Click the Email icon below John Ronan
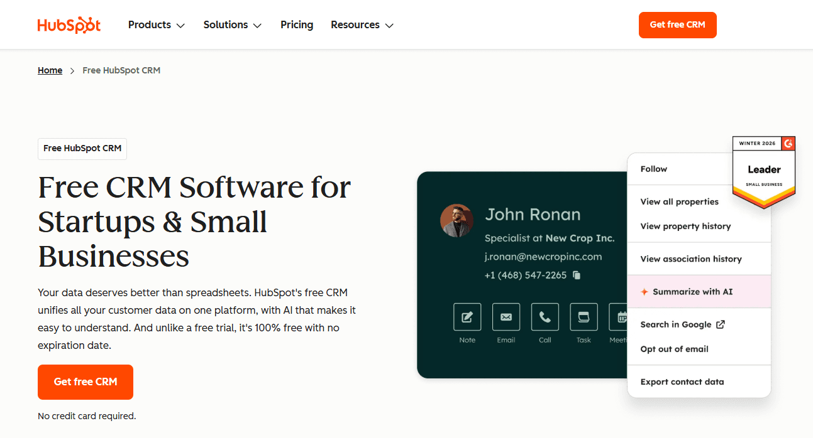This screenshot has width=813, height=438. tap(506, 318)
